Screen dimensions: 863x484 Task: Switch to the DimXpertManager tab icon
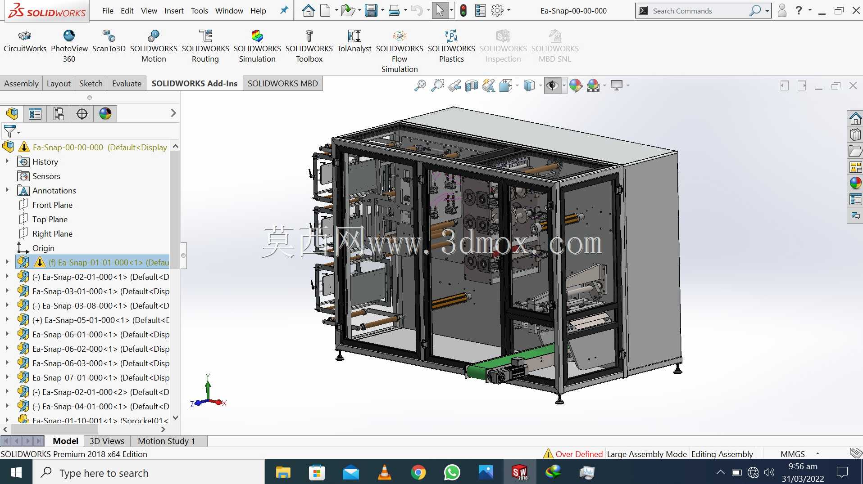[82, 114]
